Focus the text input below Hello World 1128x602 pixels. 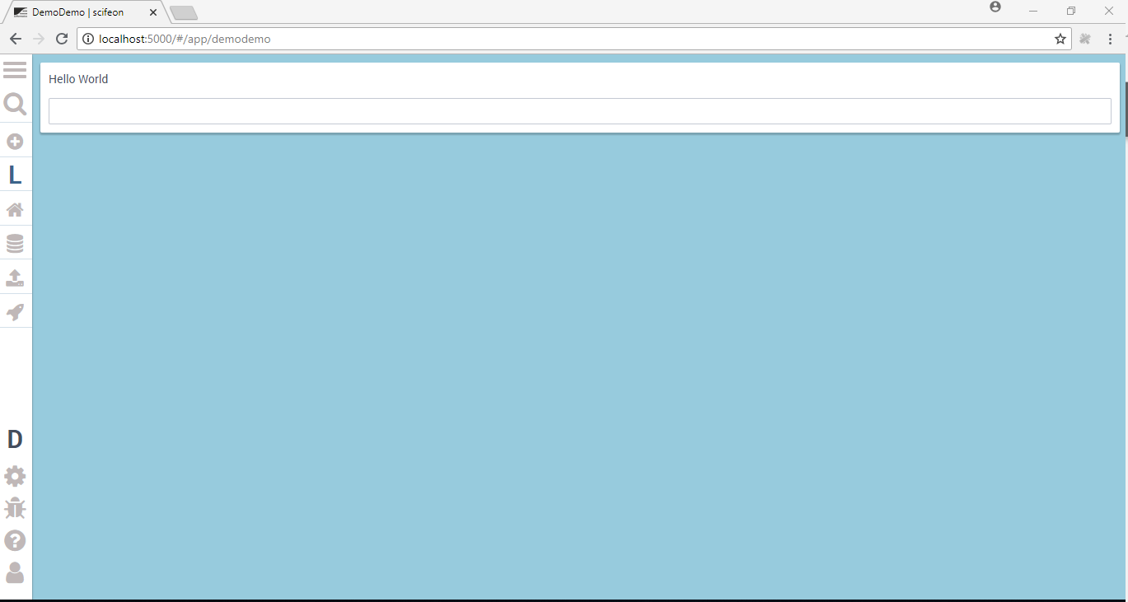tap(579, 111)
